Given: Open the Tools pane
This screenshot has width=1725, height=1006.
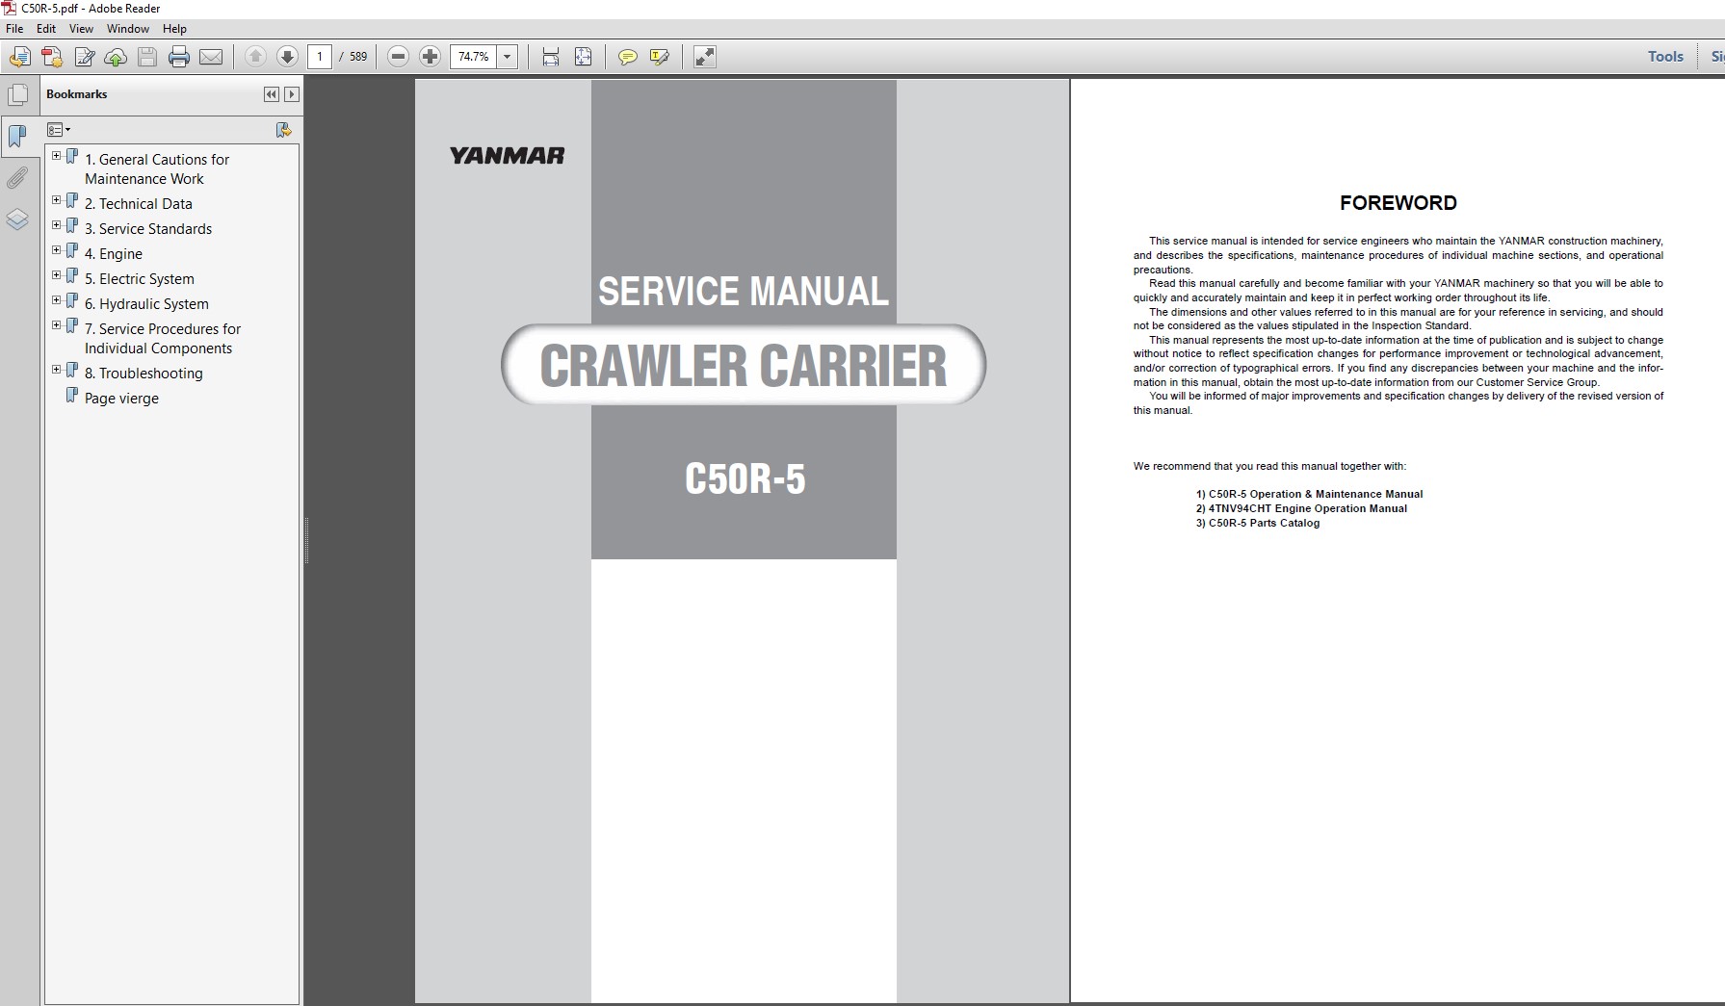Looking at the screenshot, I should [x=1665, y=57].
